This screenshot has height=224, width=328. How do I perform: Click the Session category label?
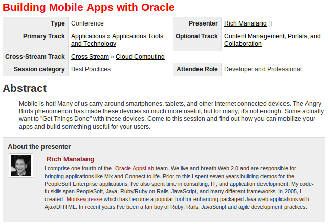(39, 69)
